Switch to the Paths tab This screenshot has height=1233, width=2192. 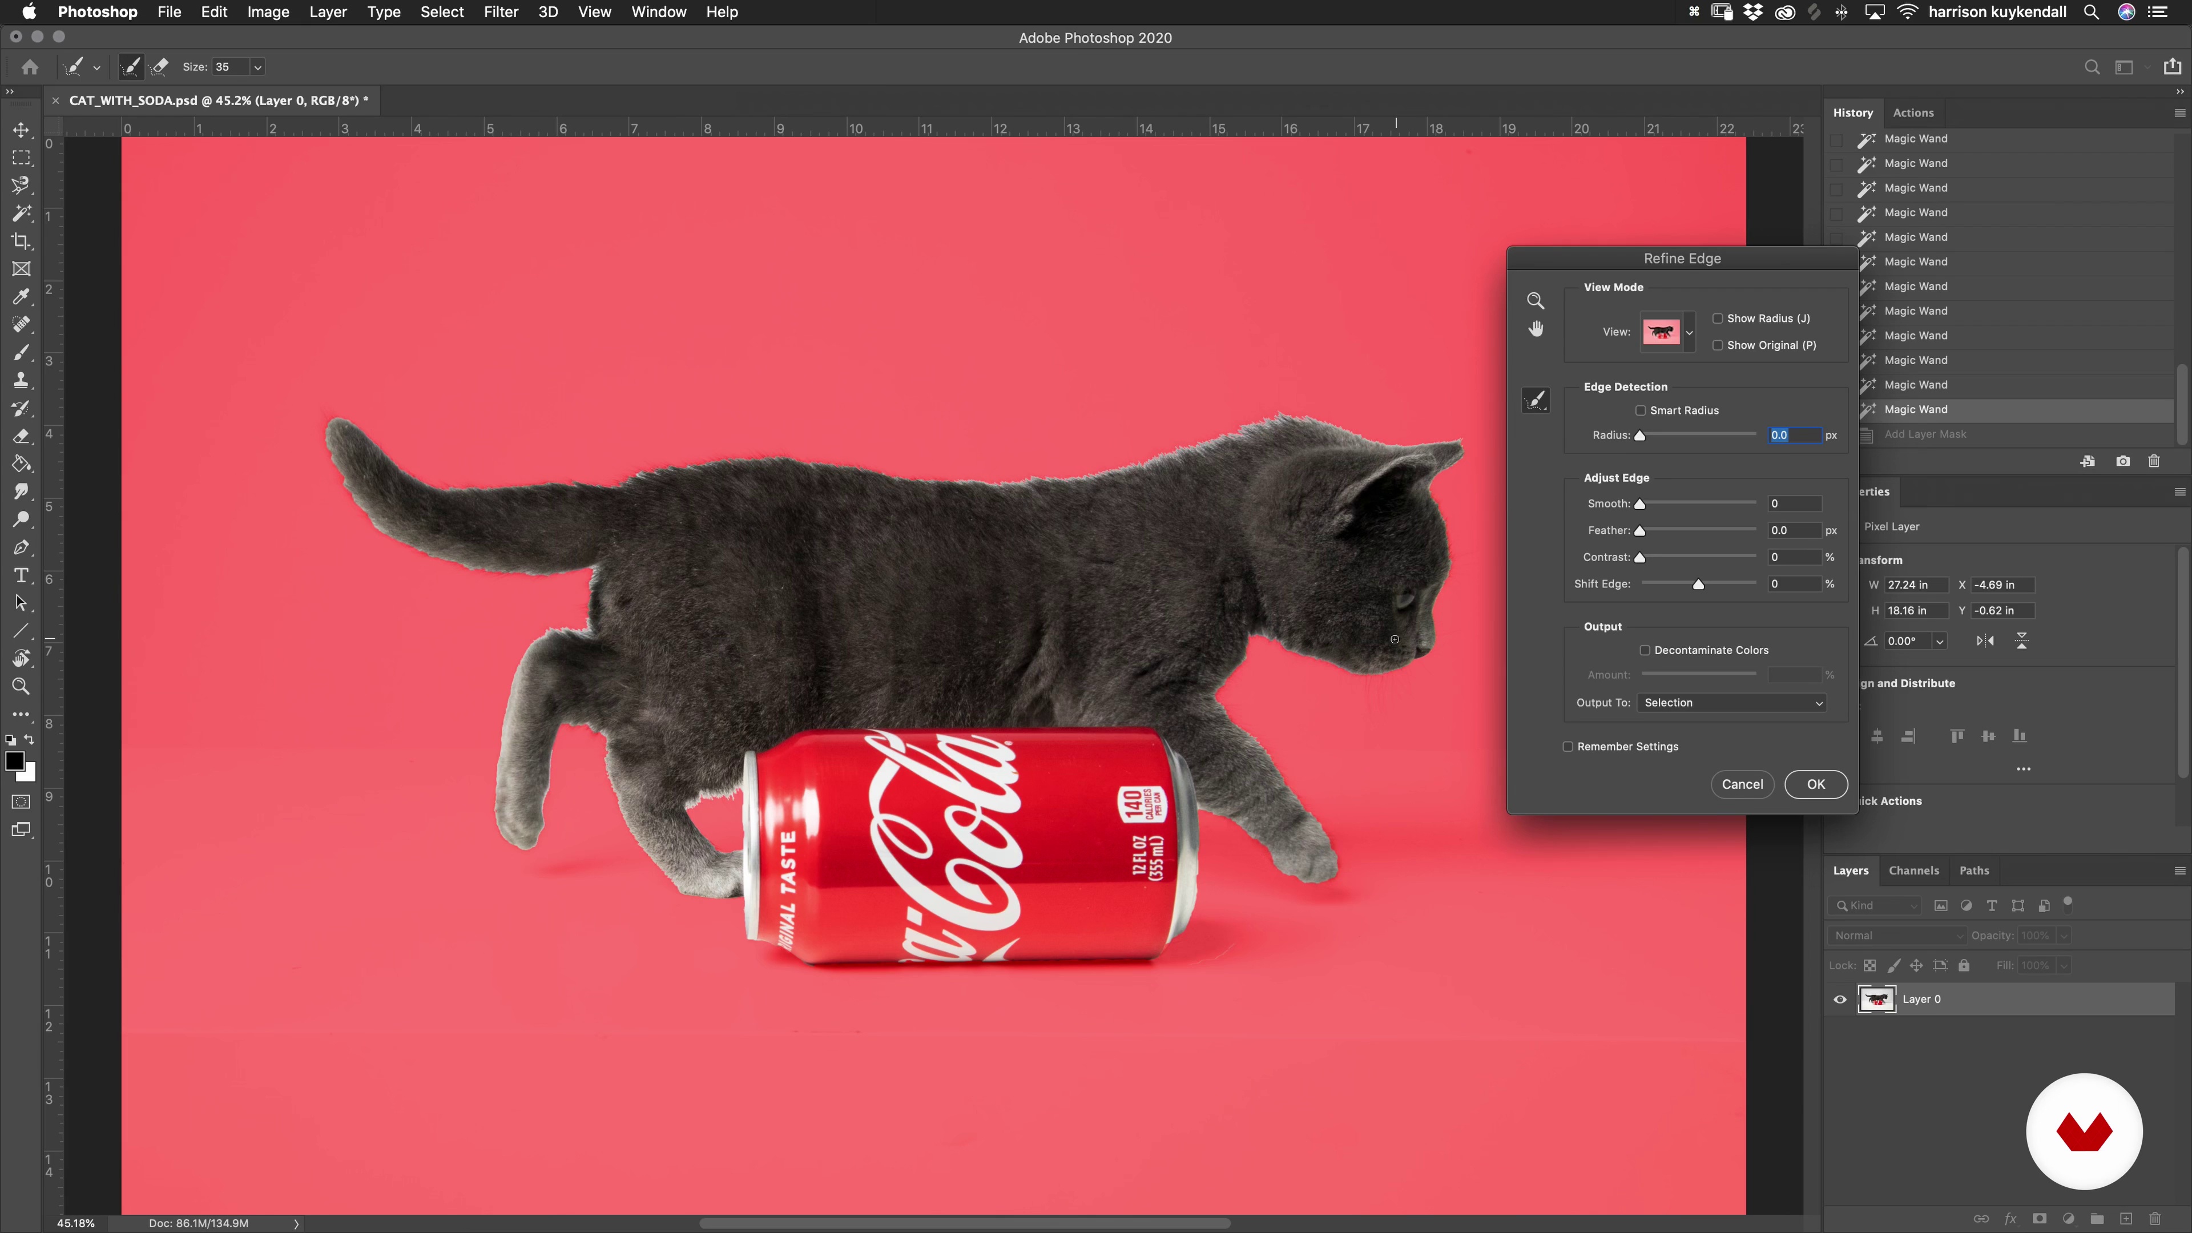tap(1974, 871)
